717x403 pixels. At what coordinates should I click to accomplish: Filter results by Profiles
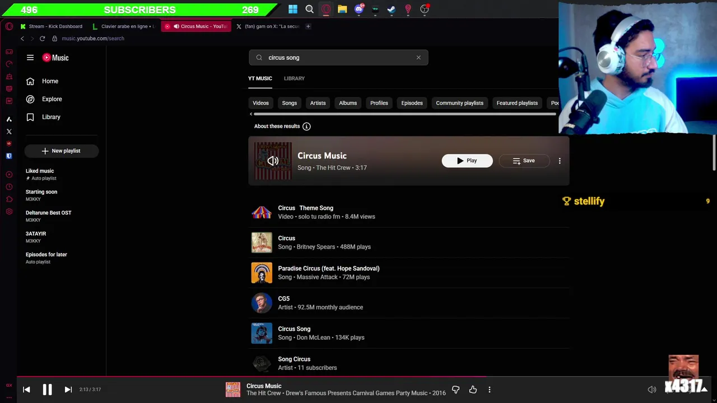click(x=379, y=103)
